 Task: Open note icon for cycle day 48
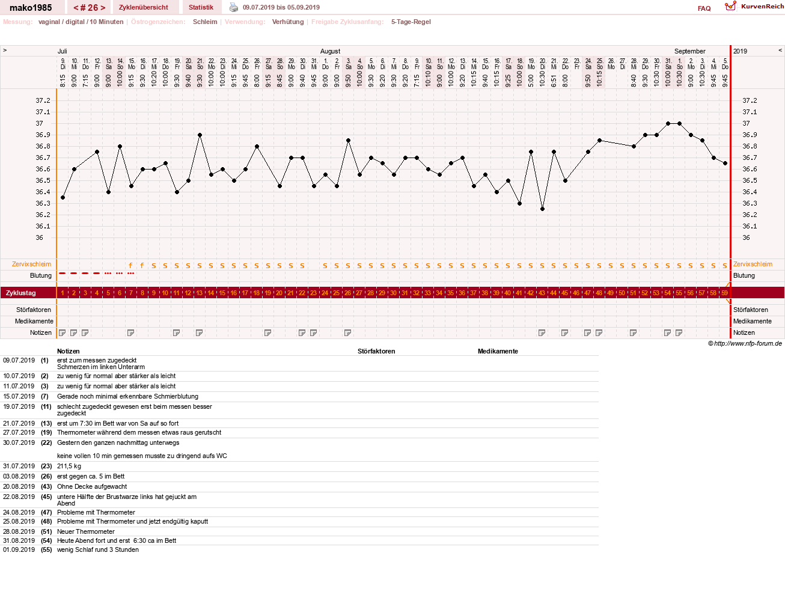pyautogui.click(x=599, y=332)
